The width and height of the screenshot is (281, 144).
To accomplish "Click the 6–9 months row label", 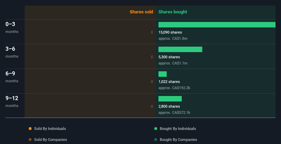I will tap(12, 77).
